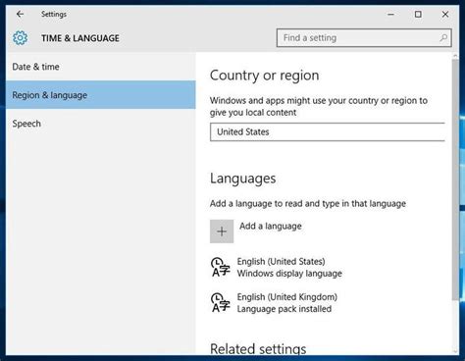Click the Add a language label
Image resolution: width=465 pixels, height=361 pixels.
271,226
